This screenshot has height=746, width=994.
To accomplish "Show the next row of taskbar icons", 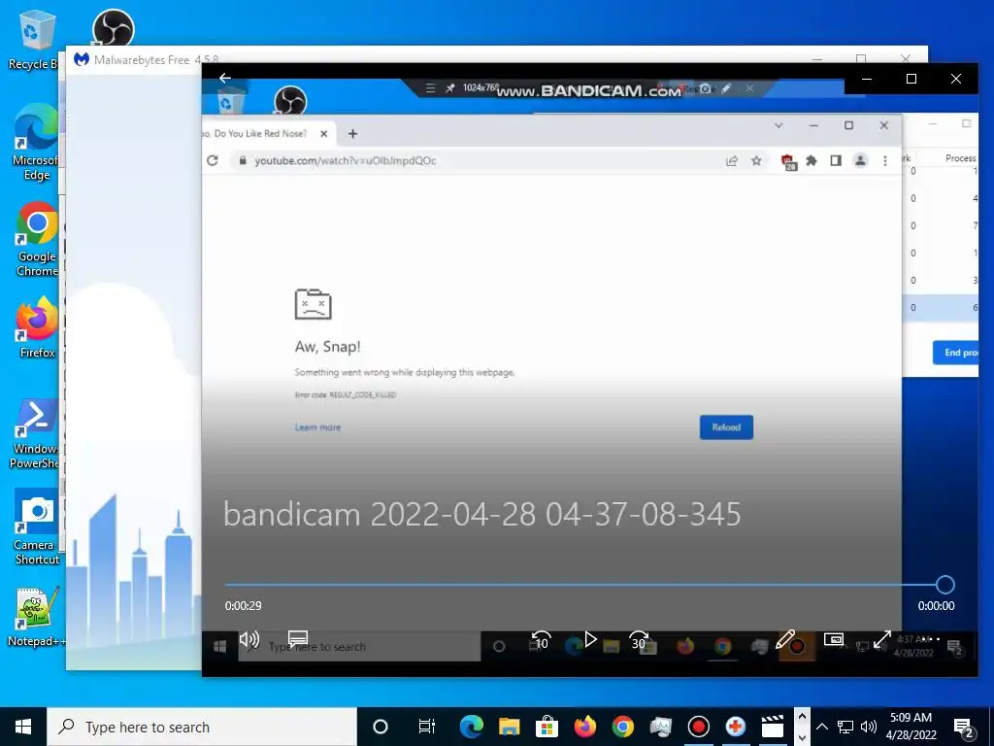I will point(801,737).
